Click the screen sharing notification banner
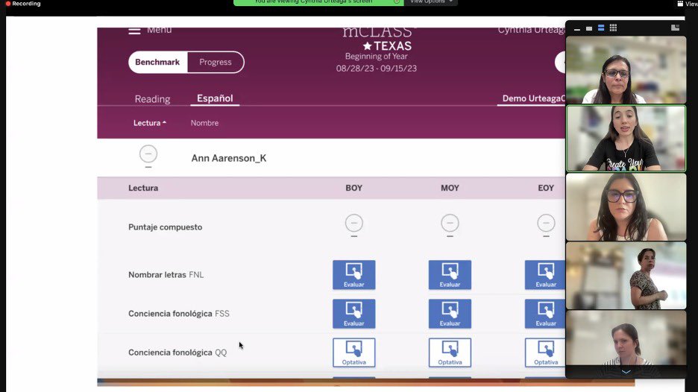 [318, 2]
